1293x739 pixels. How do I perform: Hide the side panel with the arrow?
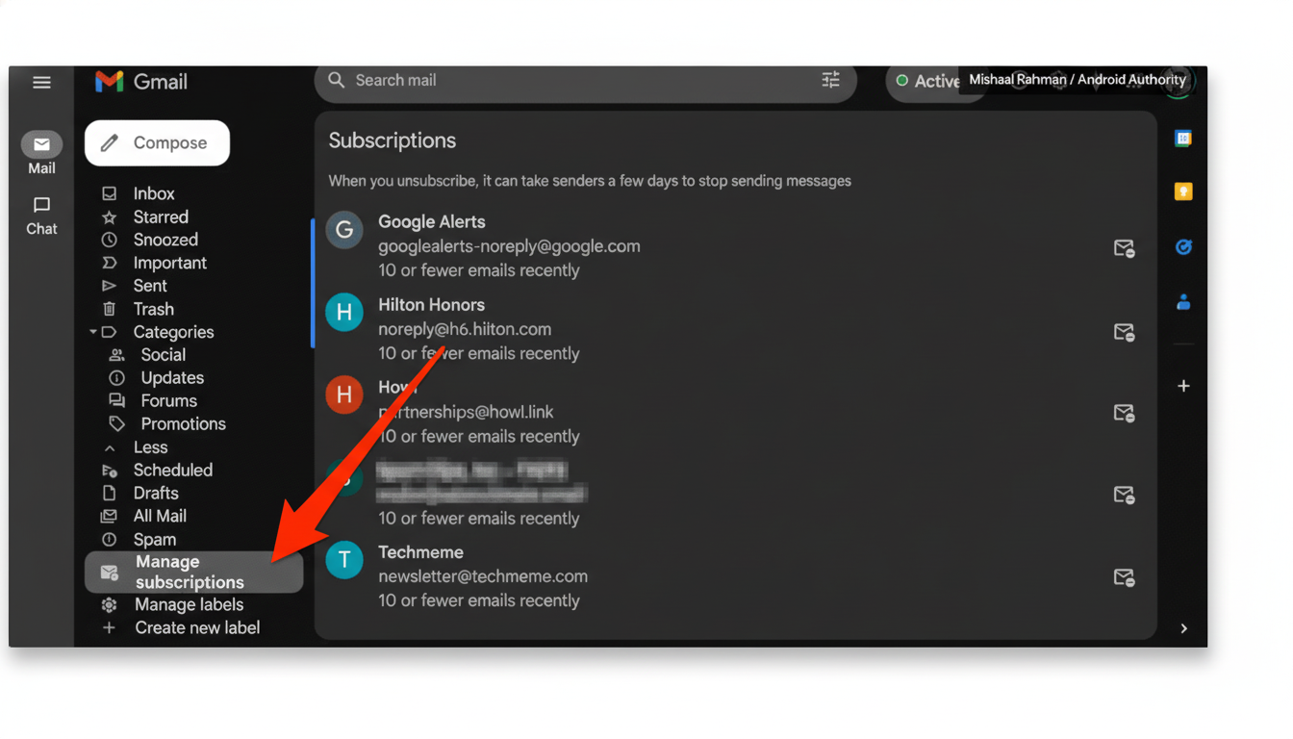click(1183, 628)
